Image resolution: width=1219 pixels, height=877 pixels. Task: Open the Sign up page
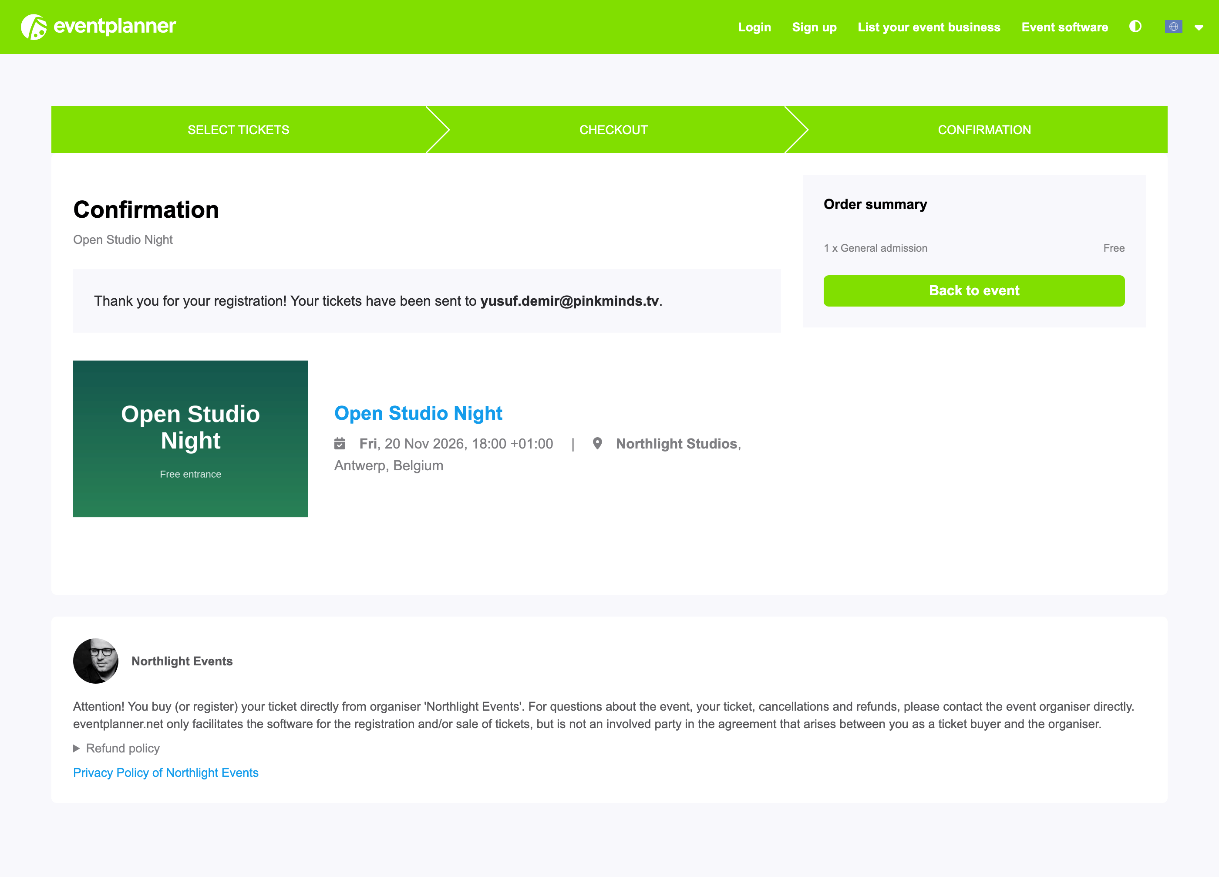point(814,27)
